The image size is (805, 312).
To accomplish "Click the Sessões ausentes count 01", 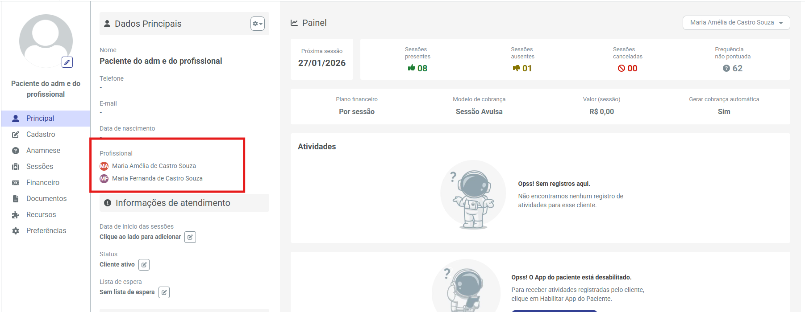I will (x=527, y=68).
